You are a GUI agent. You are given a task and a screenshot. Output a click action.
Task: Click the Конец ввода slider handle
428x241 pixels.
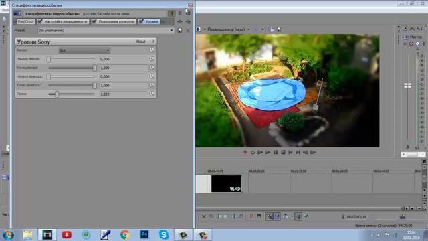pos(95,68)
